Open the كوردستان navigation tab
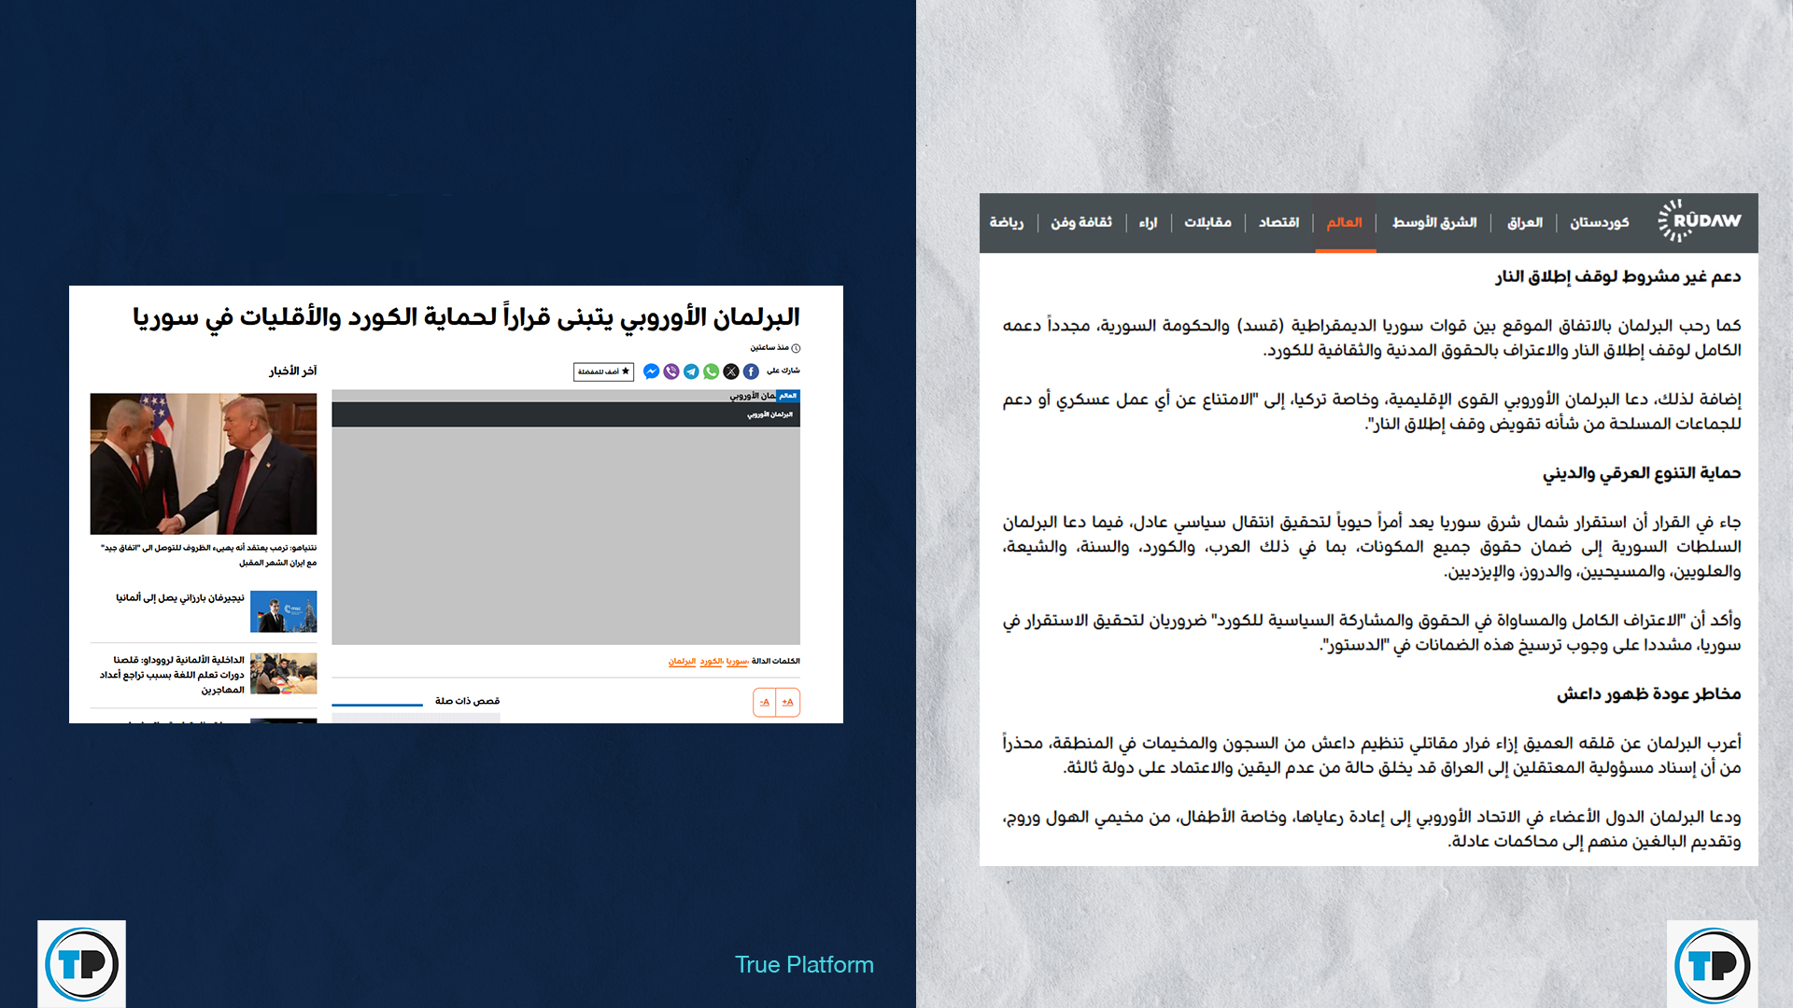This screenshot has height=1008, width=1793. tap(1599, 222)
